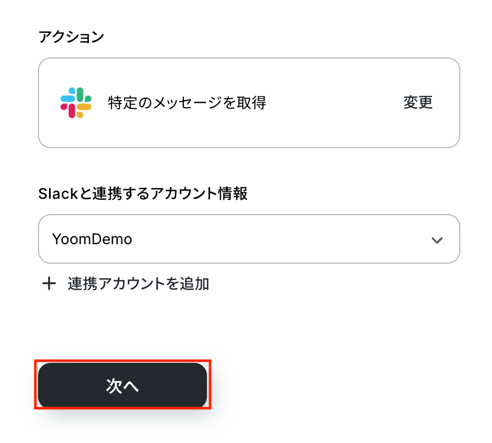Open the YoomDemo account dropdown
The height and width of the screenshot is (443, 492).
pyautogui.click(x=249, y=239)
